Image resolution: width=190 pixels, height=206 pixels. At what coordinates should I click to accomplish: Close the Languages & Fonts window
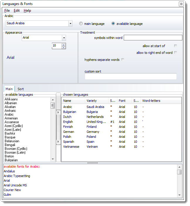pyautogui.click(x=181, y=4)
